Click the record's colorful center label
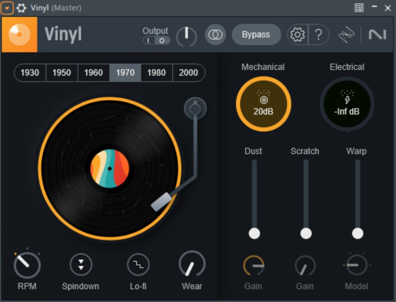The height and width of the screenshot is (302, 396). (x=110, y=168)
